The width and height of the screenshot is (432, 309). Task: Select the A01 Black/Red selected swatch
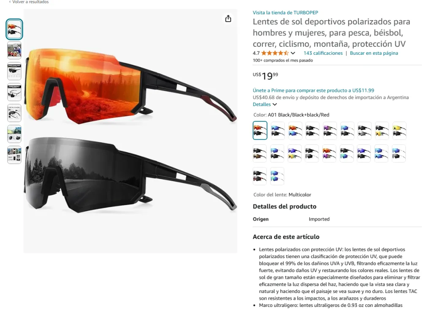click(x=260, y=131)
